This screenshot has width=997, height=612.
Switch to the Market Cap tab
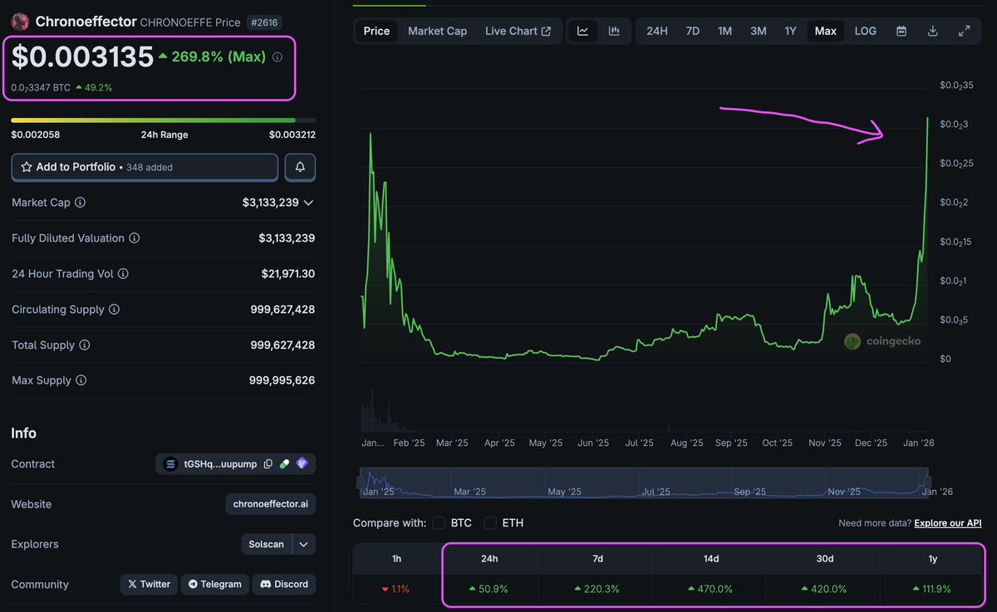coord(437,31)
